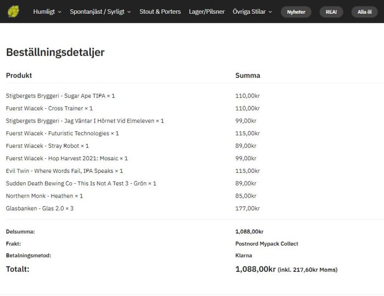Select the Delsumma label
The image size is (384, 296).
20,231
